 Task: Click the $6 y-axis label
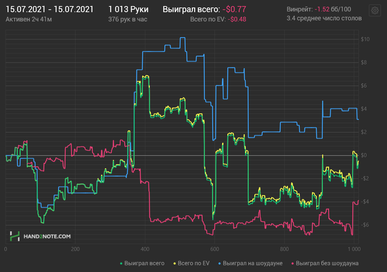click(x=364, y=86)
